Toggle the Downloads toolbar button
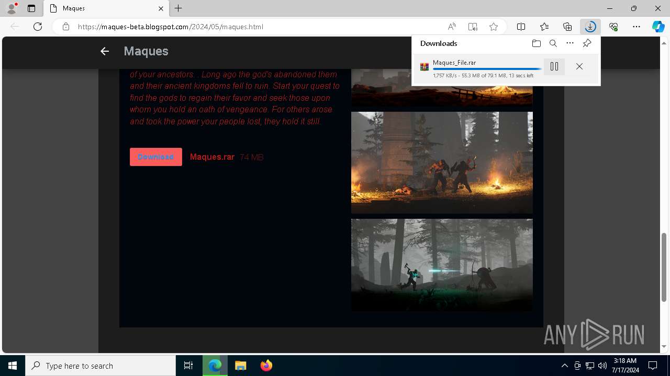This screenshot has height=376, width=670. pyautogui.click(x=590, y=27)
